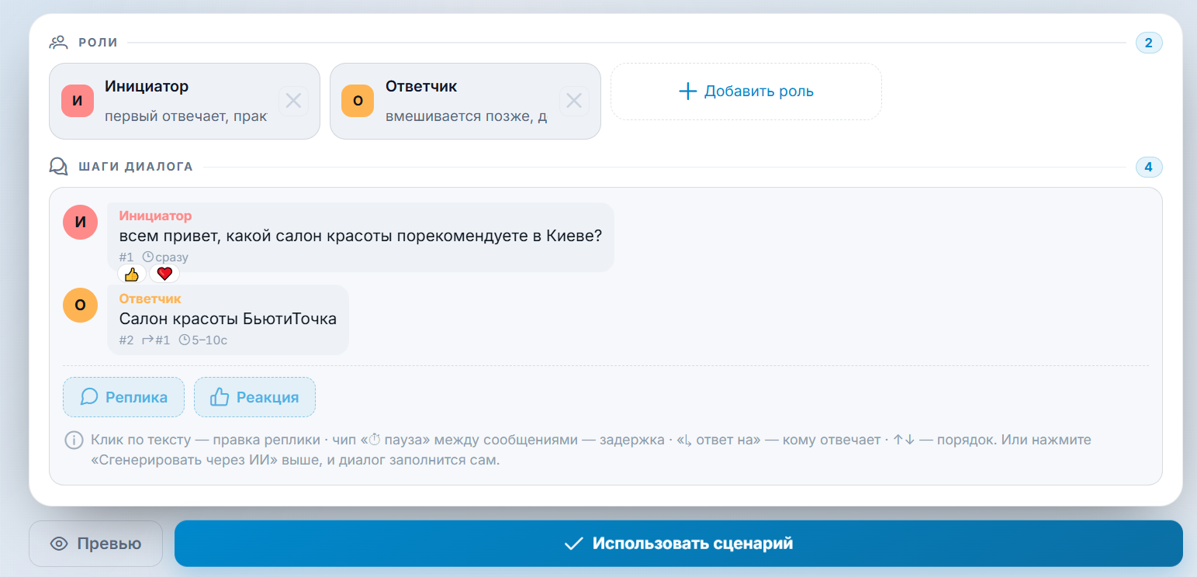This screenshot has width=1197, height=577.
Task: Click the Инициатор role name on its card
Action: (147, 86)
